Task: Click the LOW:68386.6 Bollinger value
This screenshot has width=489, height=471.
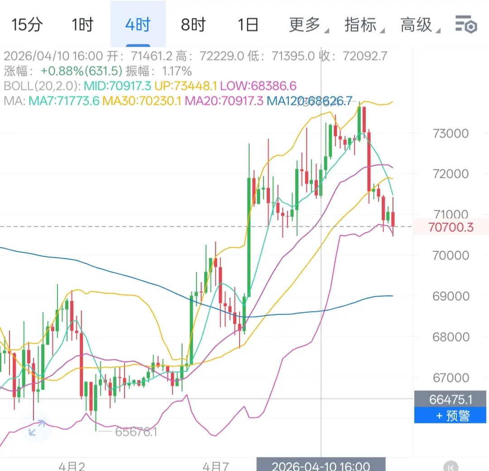Action: (x=258, y=86)
